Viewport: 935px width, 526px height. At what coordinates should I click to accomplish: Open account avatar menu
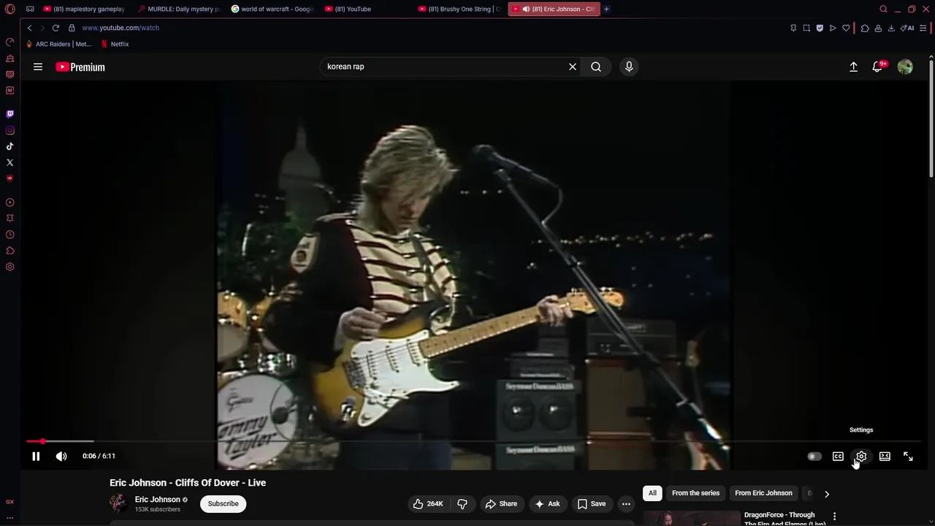(x=905, y=66)
